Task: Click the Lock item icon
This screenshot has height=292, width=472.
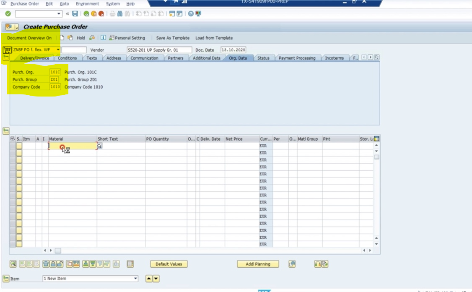Action: tap(53, 264)
